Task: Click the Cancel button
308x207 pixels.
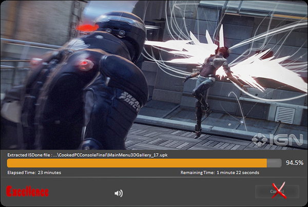Action: click(277, 191)
